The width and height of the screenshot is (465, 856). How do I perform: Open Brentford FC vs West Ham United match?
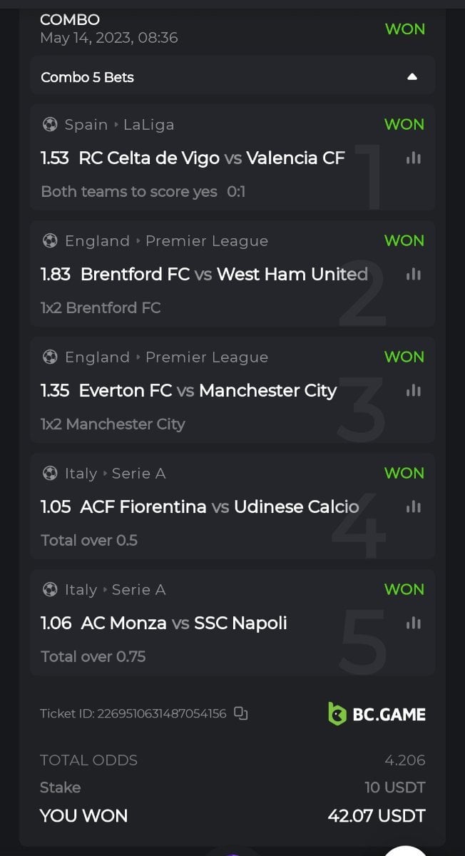click(224, 275)
